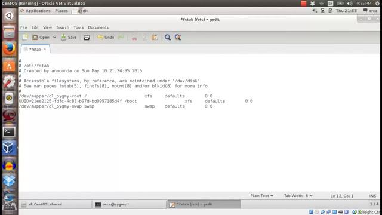Open Find and Replace icon
Viewport: 382px width, 215px height.
coord(178,37)
